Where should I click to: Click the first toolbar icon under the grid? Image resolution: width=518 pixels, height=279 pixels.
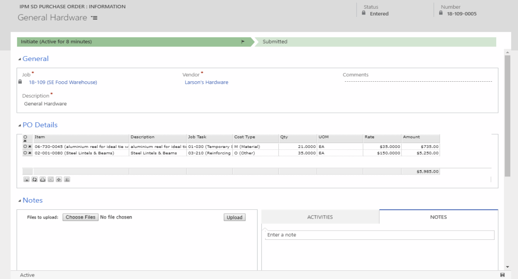point(26,179)
